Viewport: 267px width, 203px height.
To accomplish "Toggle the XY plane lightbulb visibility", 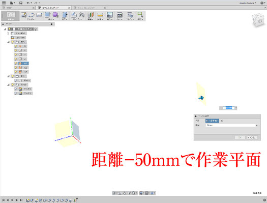I will [x=16, y=64].
